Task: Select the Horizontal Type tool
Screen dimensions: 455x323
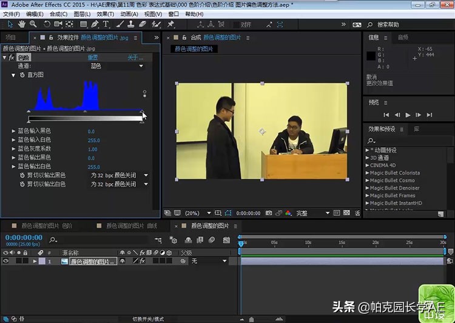Action: 106,24
